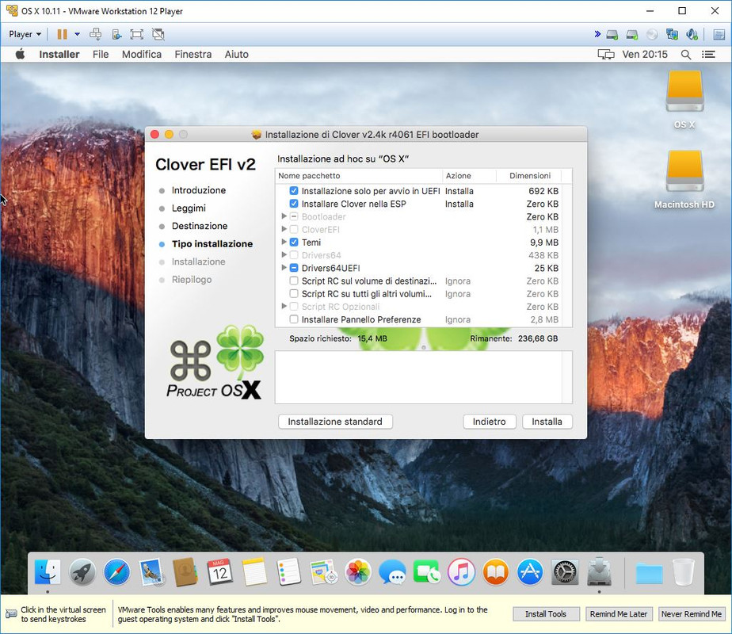Open VMware Player dropdown menu
Viewport: 732px width, 634px height.
[x=25, y=34]
